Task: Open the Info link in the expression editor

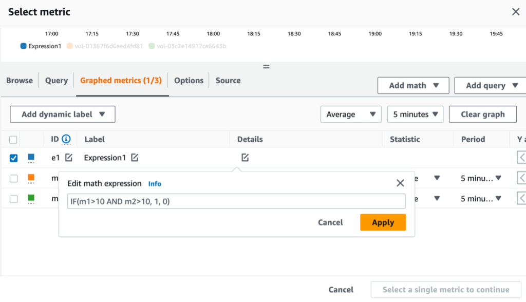Action: [x=155, y=183]
